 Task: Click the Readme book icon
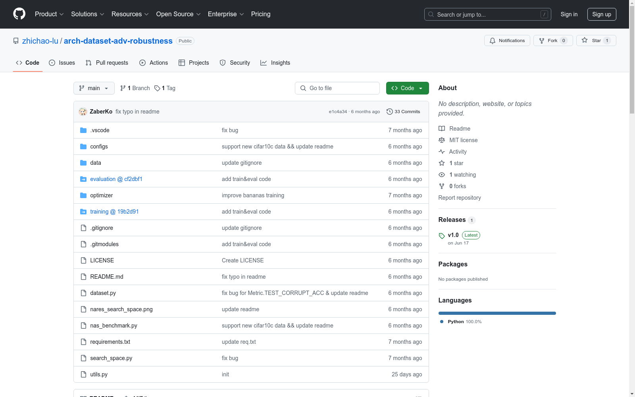click(442, 129)
